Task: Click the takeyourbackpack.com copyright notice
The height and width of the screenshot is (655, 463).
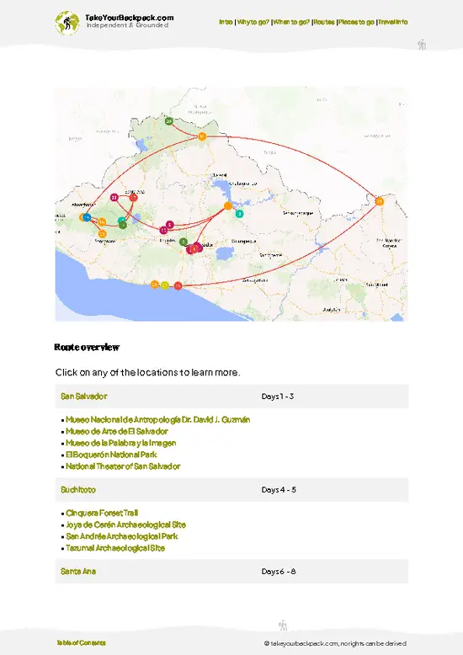Action: (335, 643)
